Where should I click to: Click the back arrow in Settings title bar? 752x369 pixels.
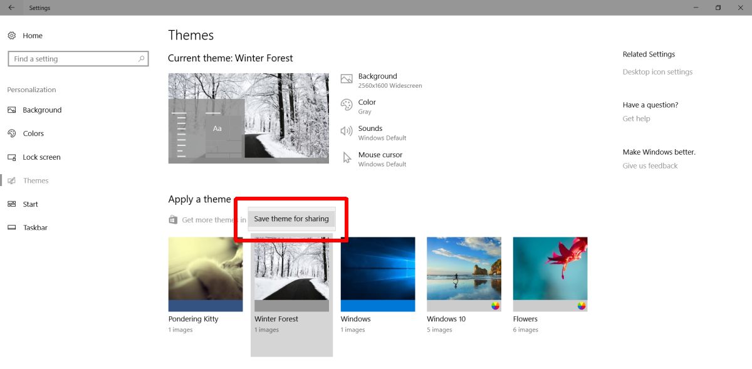(x=11, y=8)
